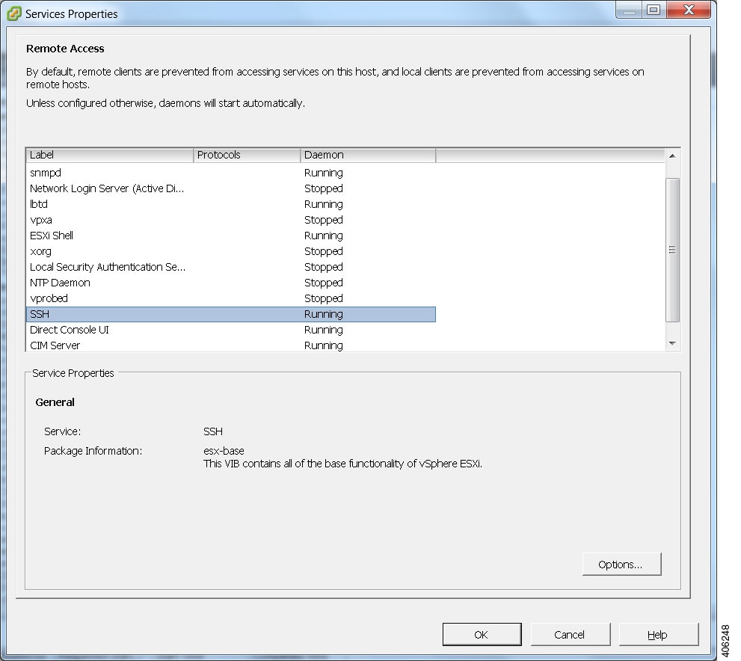The width and height of the screenshot is (741, 661).
Task: Select the vpxa service row
Action: [230, 220]
